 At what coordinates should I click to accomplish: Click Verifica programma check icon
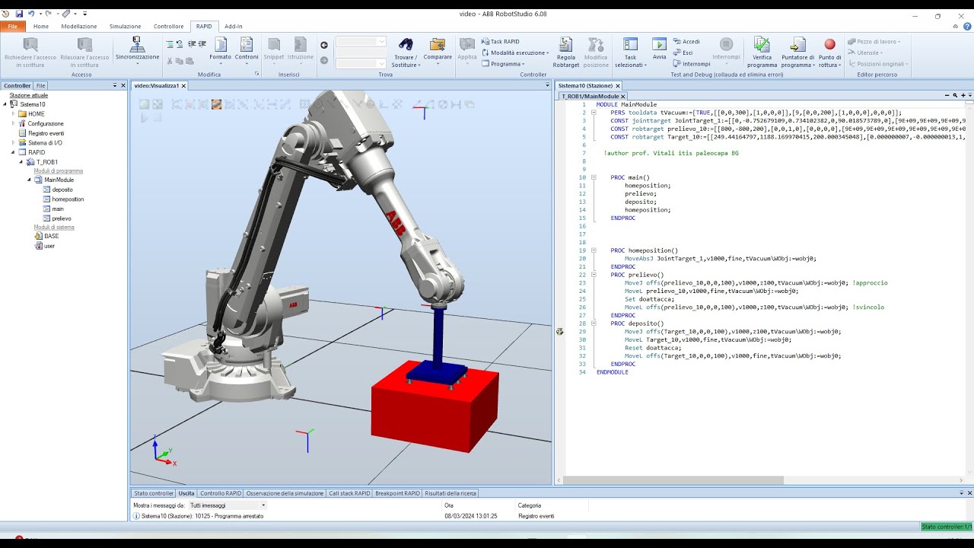762,44
